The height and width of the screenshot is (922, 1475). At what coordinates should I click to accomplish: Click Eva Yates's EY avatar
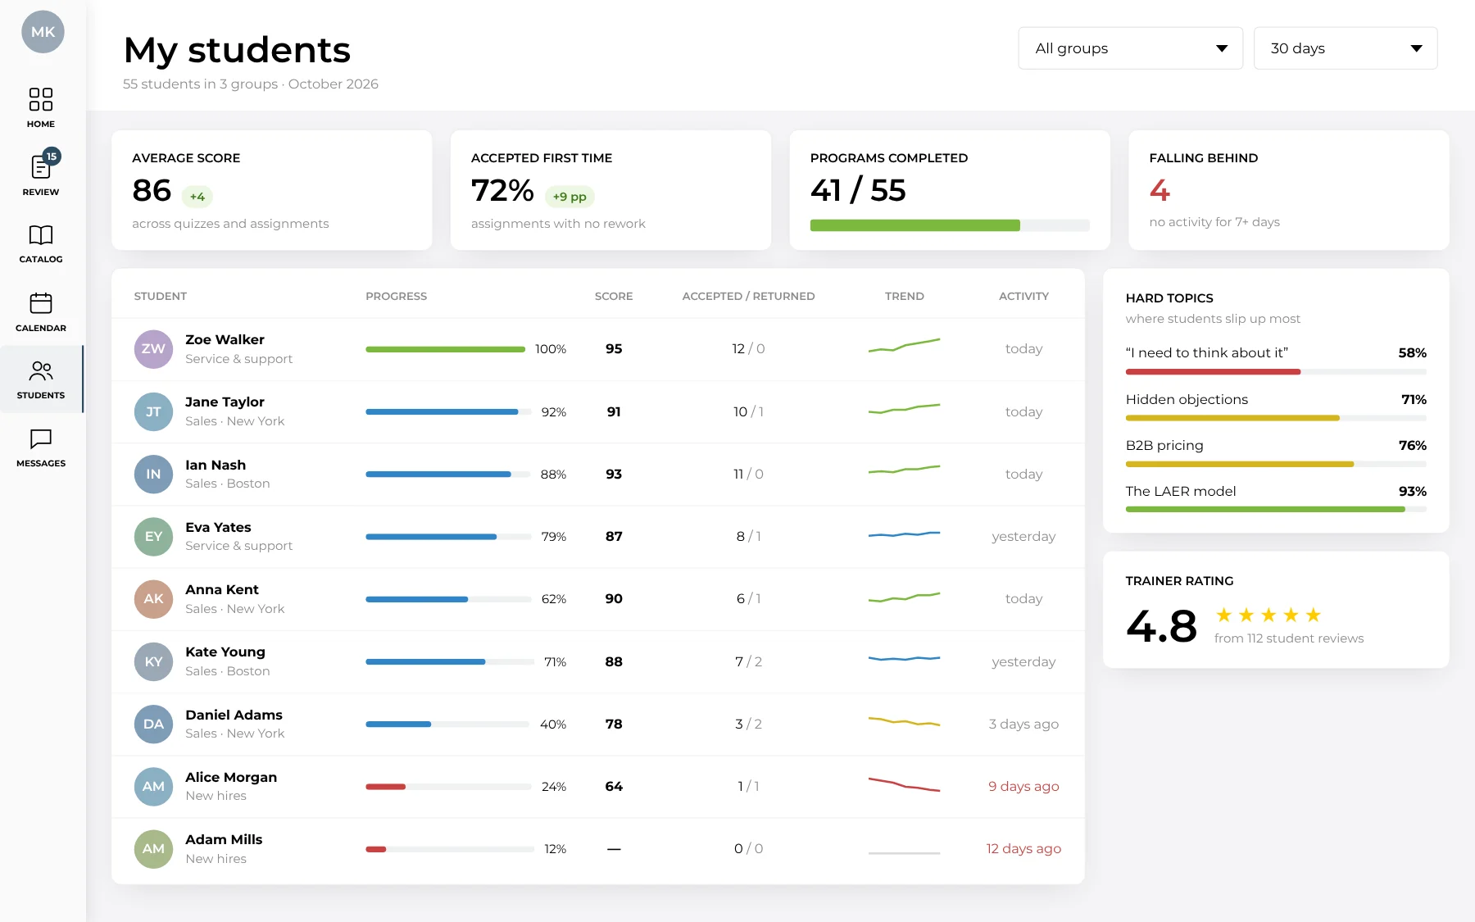[x=153, y=537]
